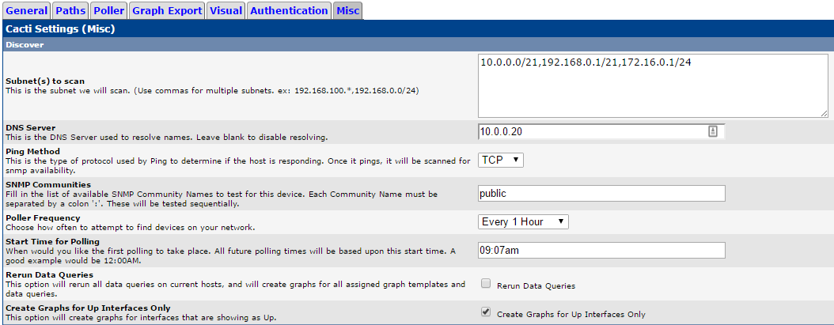Switch to the Paths tab
This screenshot has height=325, width=834.
[70, 10]
